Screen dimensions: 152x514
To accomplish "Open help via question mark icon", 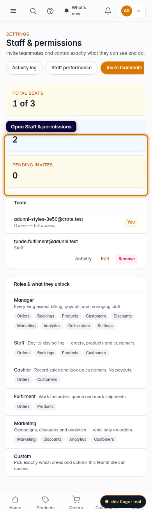I will pyautogui.click(x=50, y=11).
